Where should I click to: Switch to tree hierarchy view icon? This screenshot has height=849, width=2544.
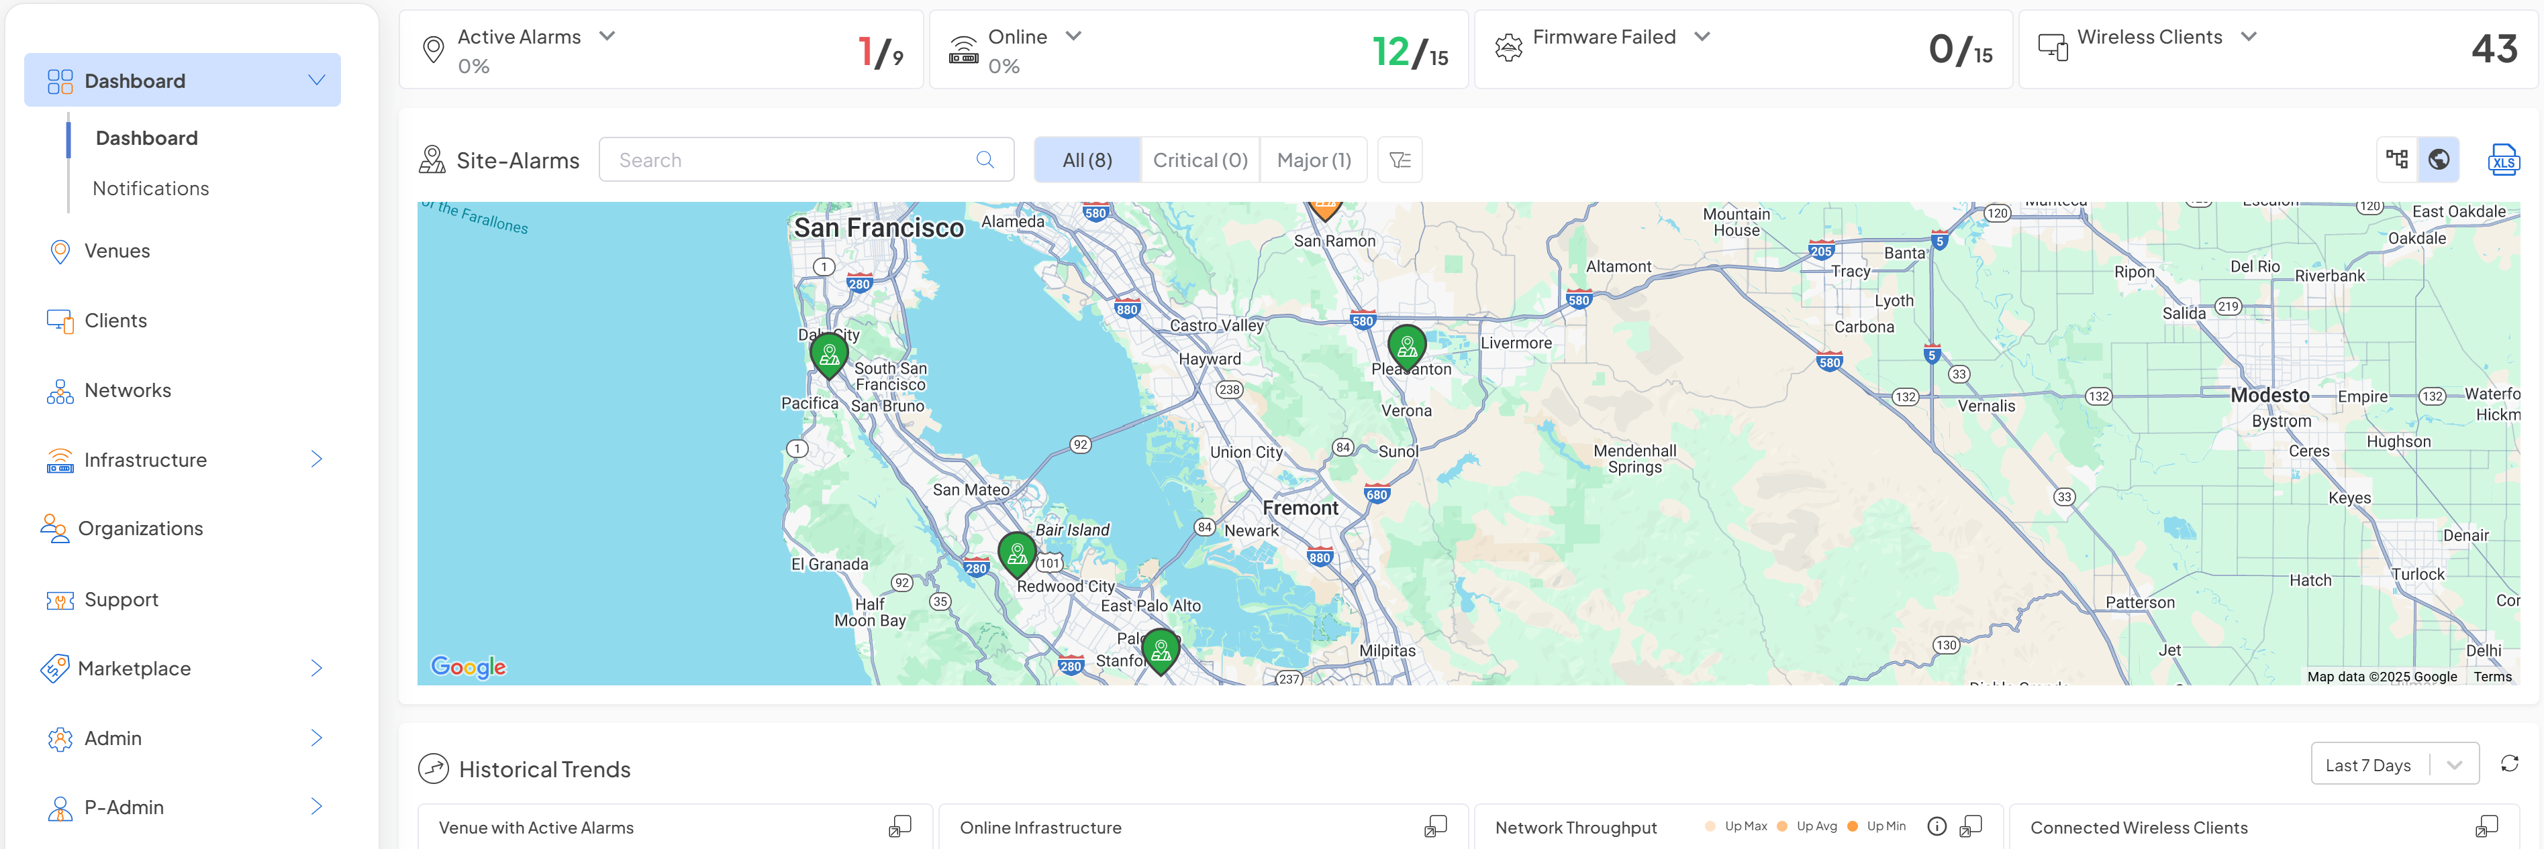click(2397, 160)
